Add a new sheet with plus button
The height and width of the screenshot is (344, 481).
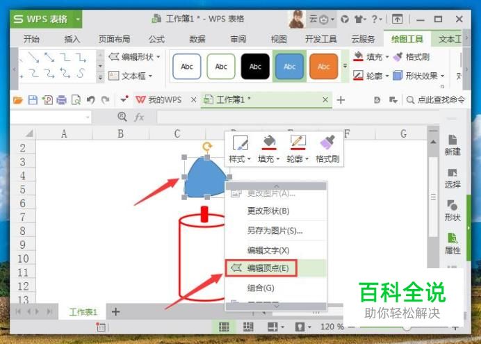(115, 312)
